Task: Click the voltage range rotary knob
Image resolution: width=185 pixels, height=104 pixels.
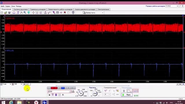Action: pos(81,93)
